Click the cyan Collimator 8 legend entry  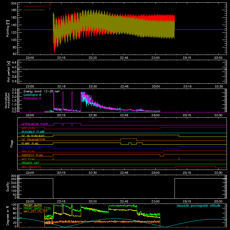click(32, 95)
